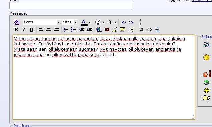Align text right
212x127 pixels.
click(x=56, y=30)
